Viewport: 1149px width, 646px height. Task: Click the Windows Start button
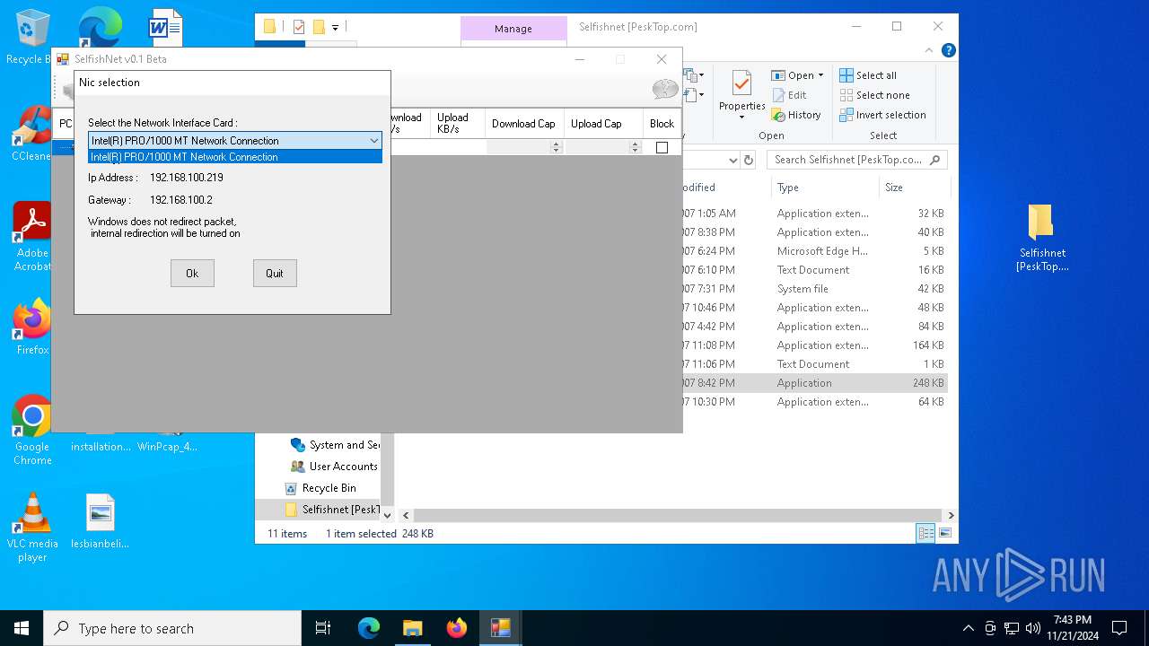[x=22, y=628]
